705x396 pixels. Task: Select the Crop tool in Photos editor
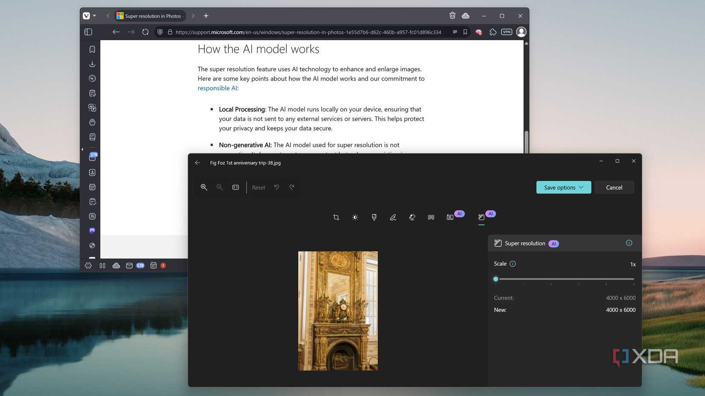(336, 217)
